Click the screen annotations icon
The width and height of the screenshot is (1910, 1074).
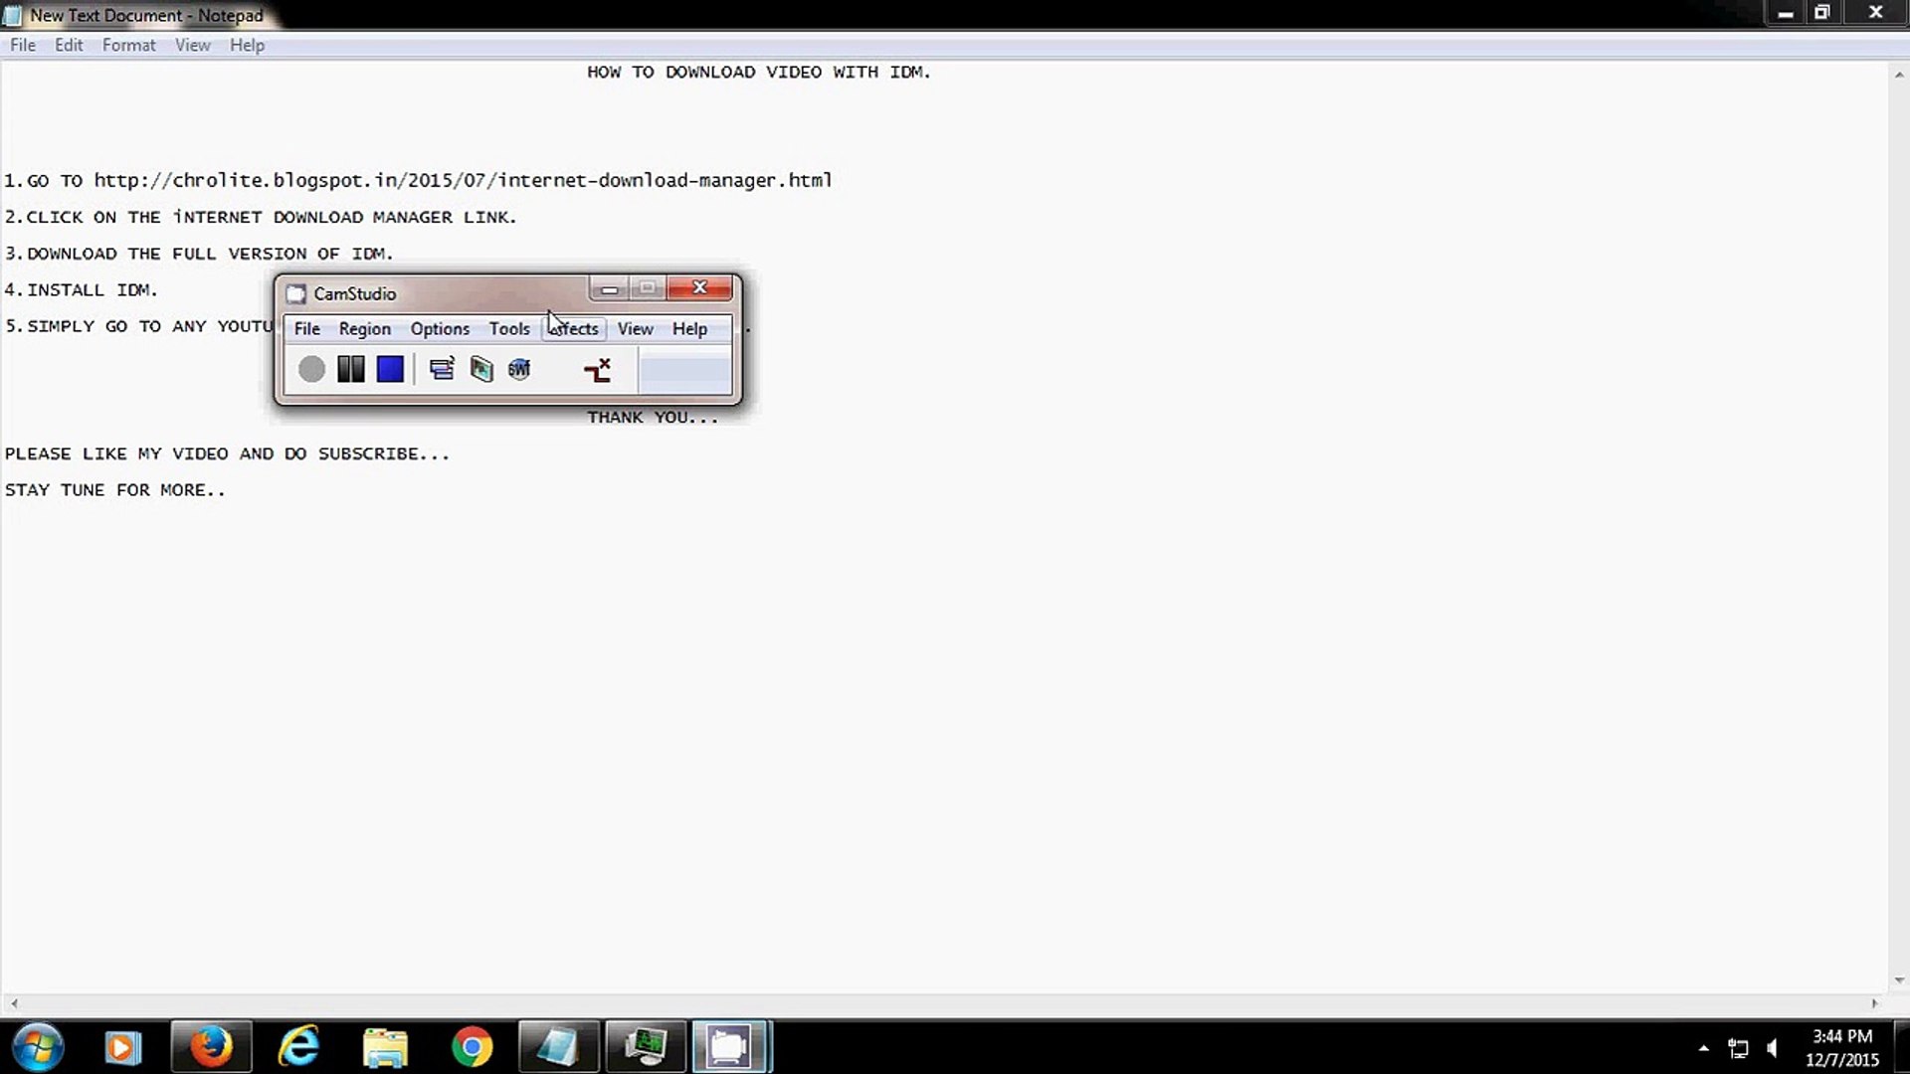[481, 370]
